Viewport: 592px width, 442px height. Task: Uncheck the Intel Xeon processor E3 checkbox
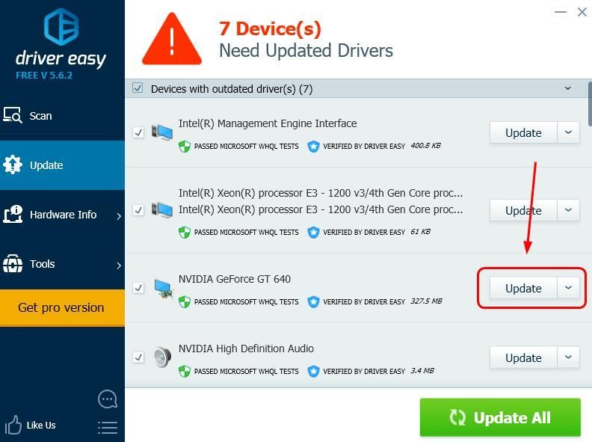(138, 210)
